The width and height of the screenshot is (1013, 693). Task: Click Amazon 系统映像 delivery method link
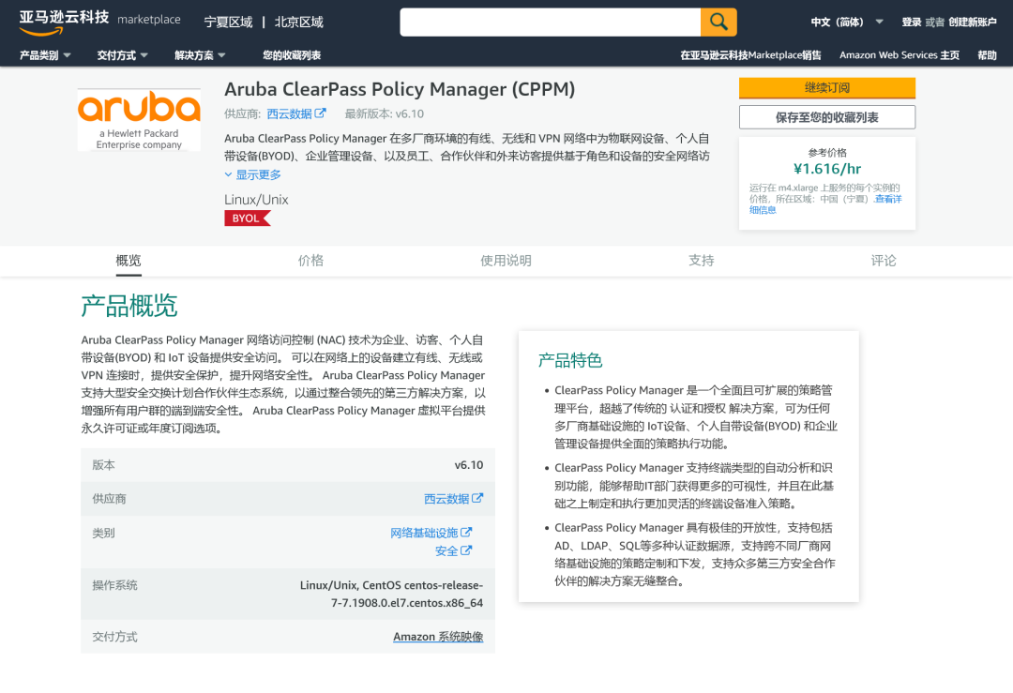tap(438, 637)
